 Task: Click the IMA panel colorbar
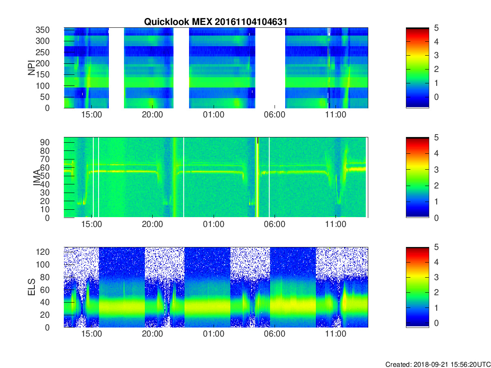tap(417, 177)
